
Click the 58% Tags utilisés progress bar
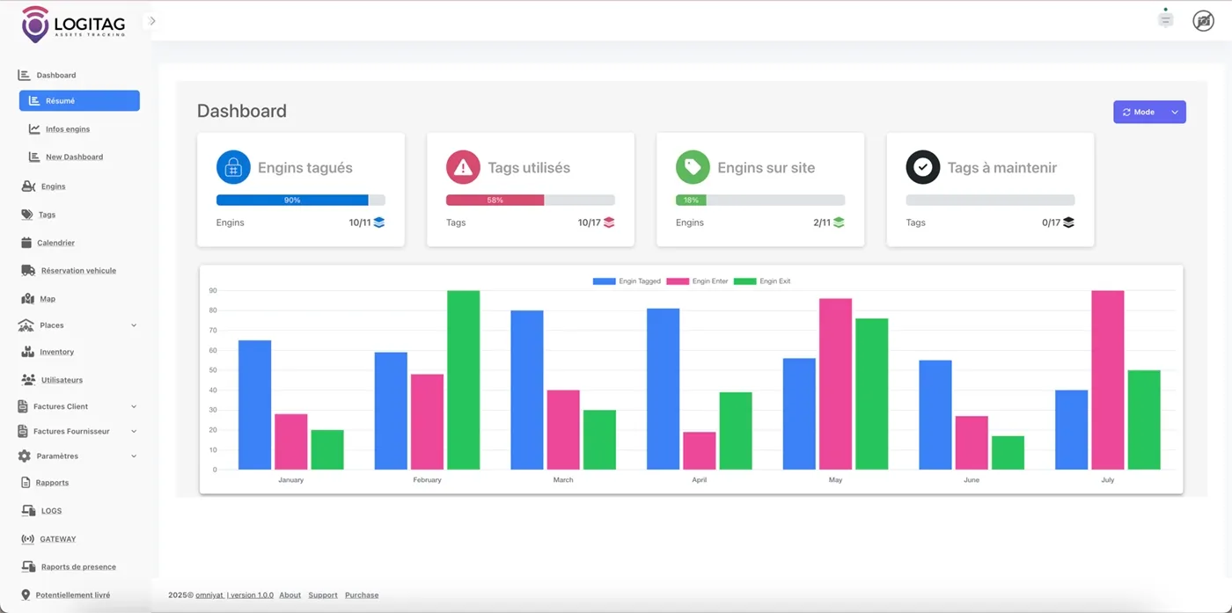click(x=531, y=200)
